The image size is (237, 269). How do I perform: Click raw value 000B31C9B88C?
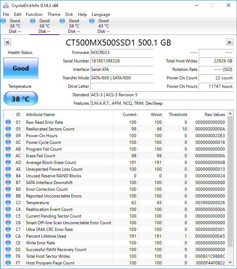pyautogui.click(x=210, y=256)
